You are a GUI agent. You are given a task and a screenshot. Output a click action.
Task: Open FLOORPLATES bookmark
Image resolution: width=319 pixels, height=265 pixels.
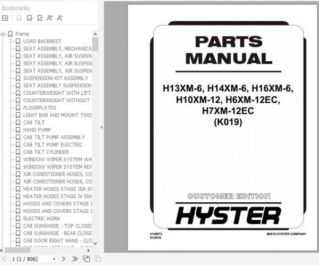coord(40,107)
